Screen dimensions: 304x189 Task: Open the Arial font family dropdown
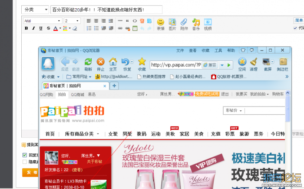pos(43,21)
